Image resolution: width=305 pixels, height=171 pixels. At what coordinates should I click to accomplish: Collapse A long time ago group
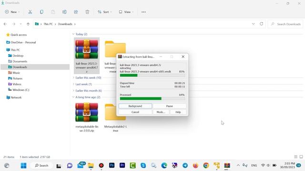point(73,97)
